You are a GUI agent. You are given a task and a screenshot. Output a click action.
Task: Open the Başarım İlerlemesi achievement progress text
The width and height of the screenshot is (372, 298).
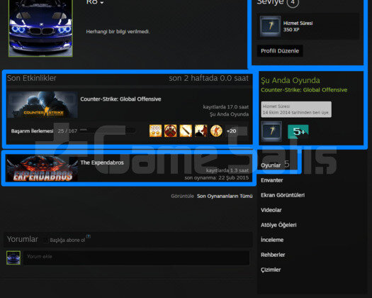click(x=32, y=131)
